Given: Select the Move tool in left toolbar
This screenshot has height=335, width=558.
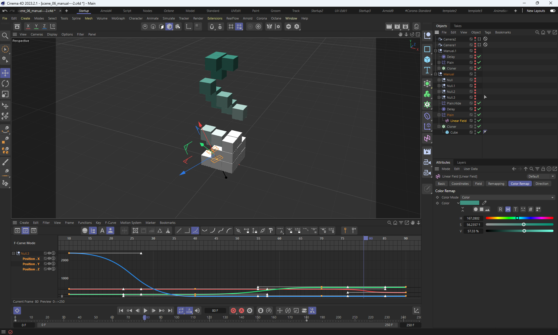Looking at the screenshot, I should pyautogui.click(x=5, y=73).
